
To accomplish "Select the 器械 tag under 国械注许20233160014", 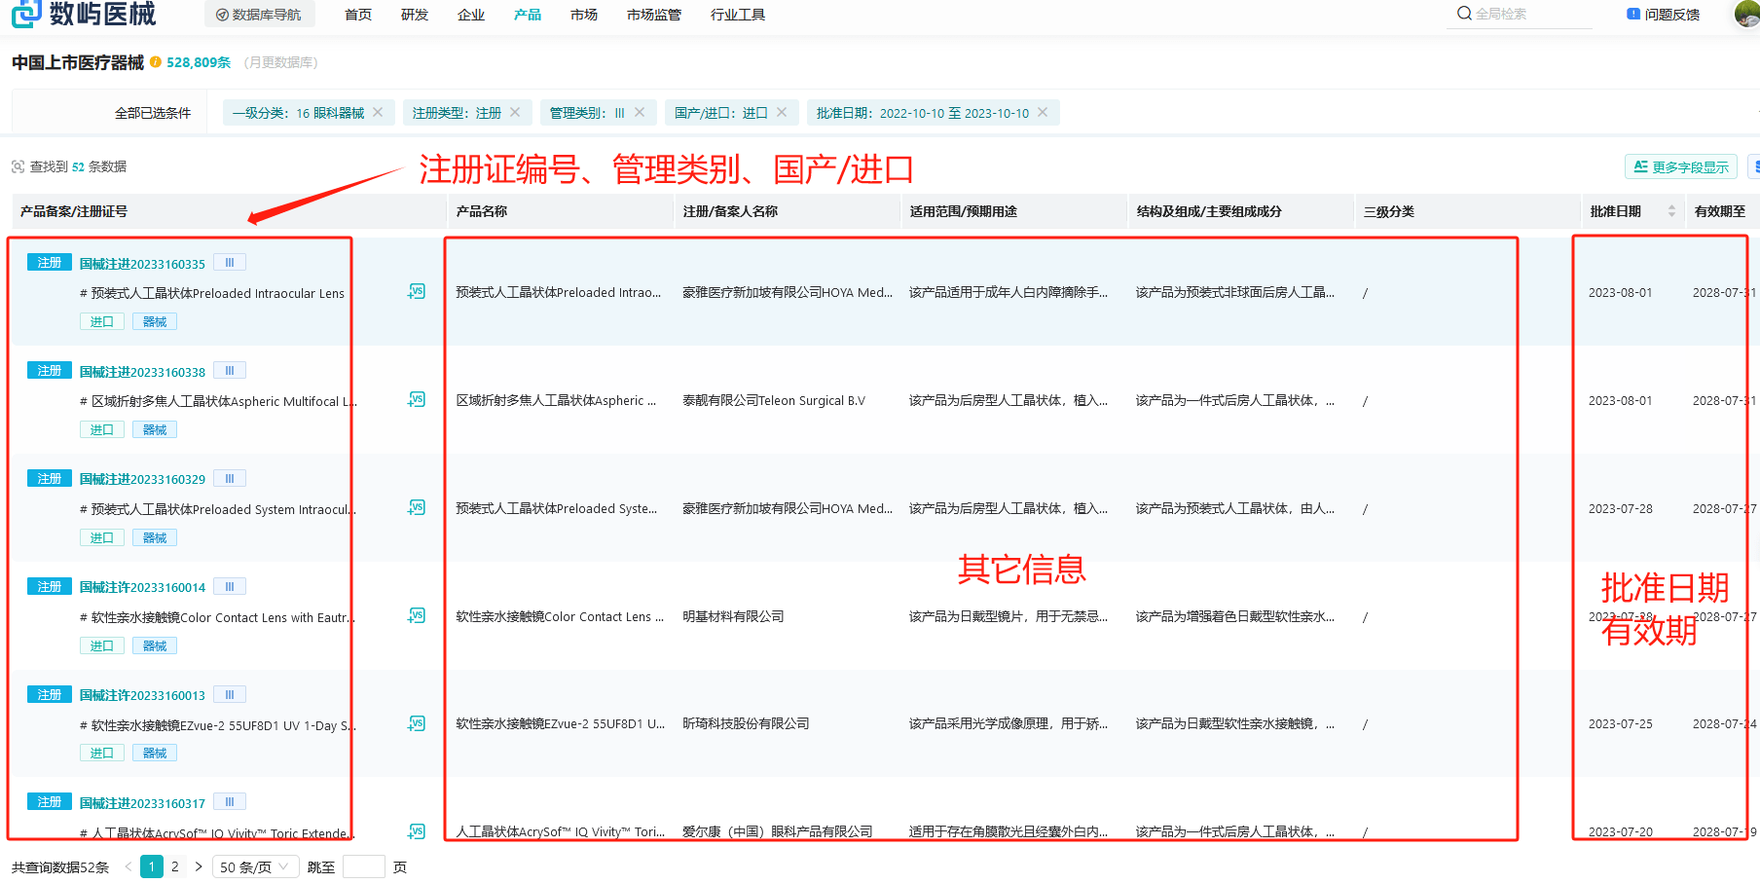I will click(154, 645).
